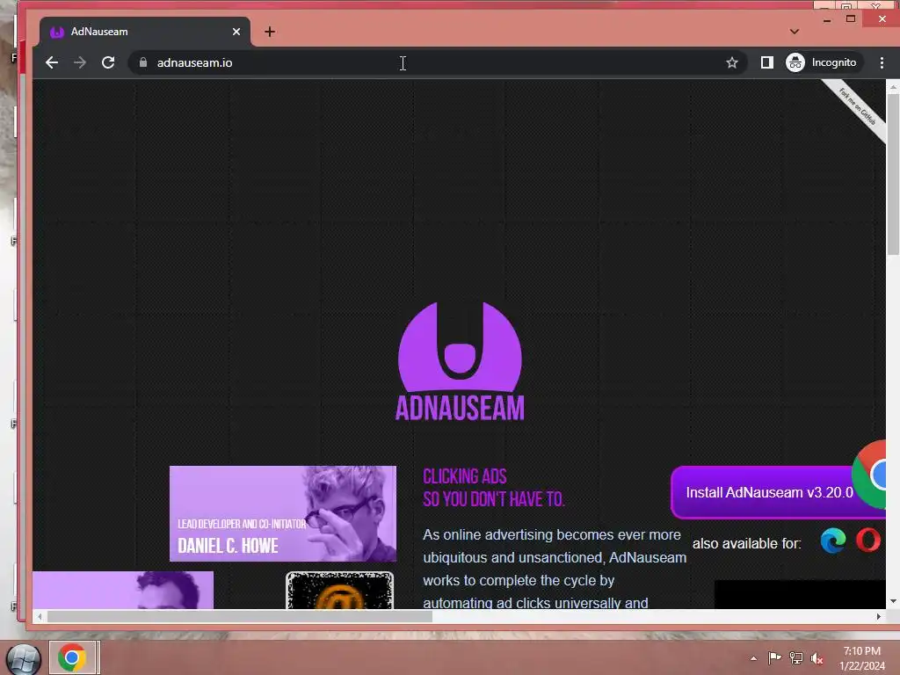900x675 pixels.
Task: Open the network status tray icon
Action: 796,657
